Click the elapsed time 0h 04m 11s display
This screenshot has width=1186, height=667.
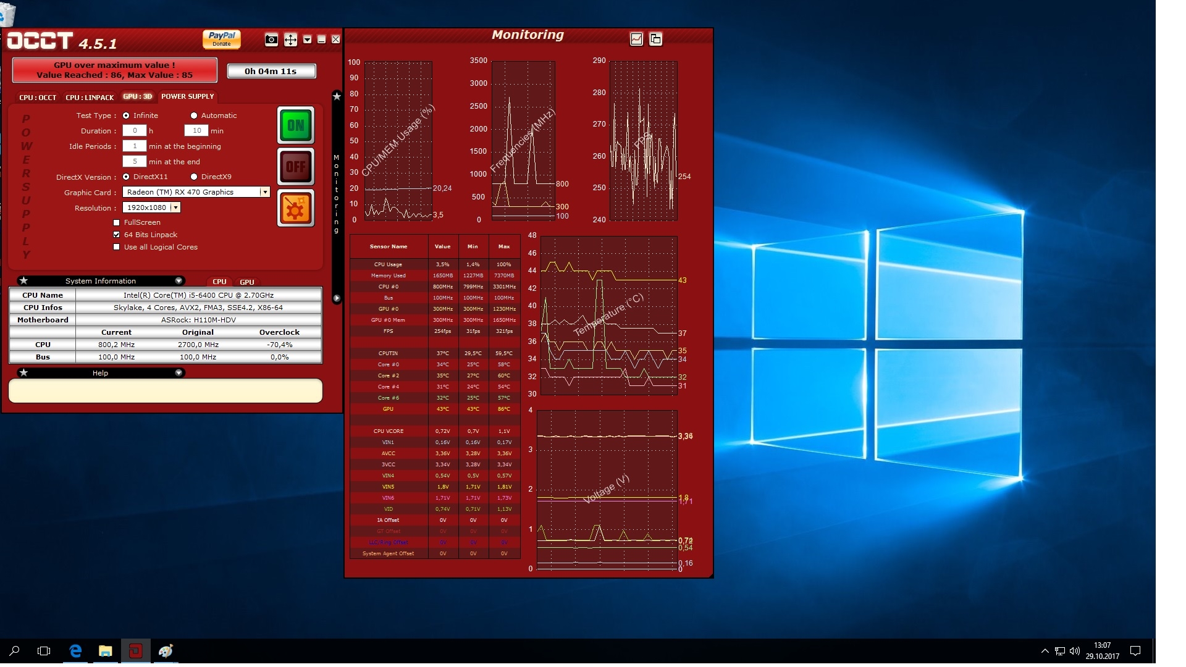click(x=271, y=71)
